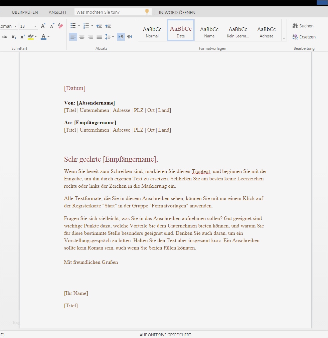Screen dimensions: 328x338
Task: Click the lightbulb tell-me icon
Action: [147, 12]
